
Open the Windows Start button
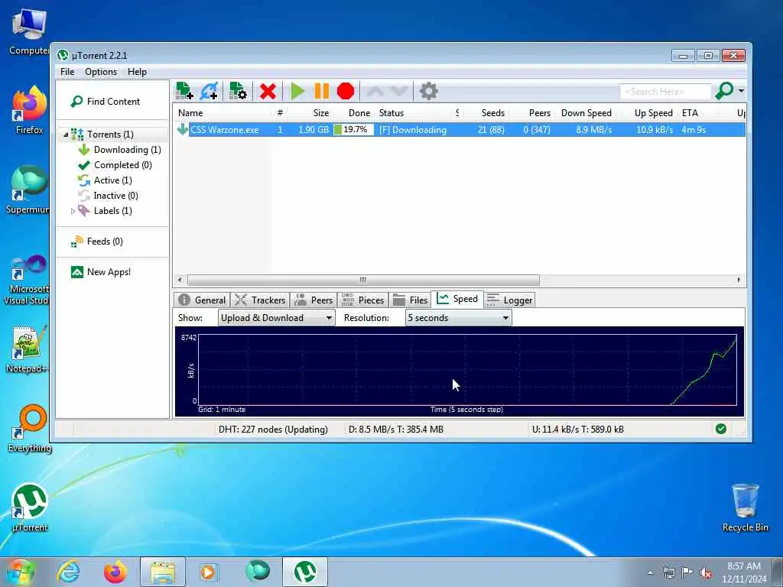click(x=20, y=572)
